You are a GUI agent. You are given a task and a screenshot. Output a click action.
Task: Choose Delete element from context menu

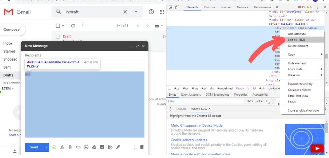(x=302, y=46)
